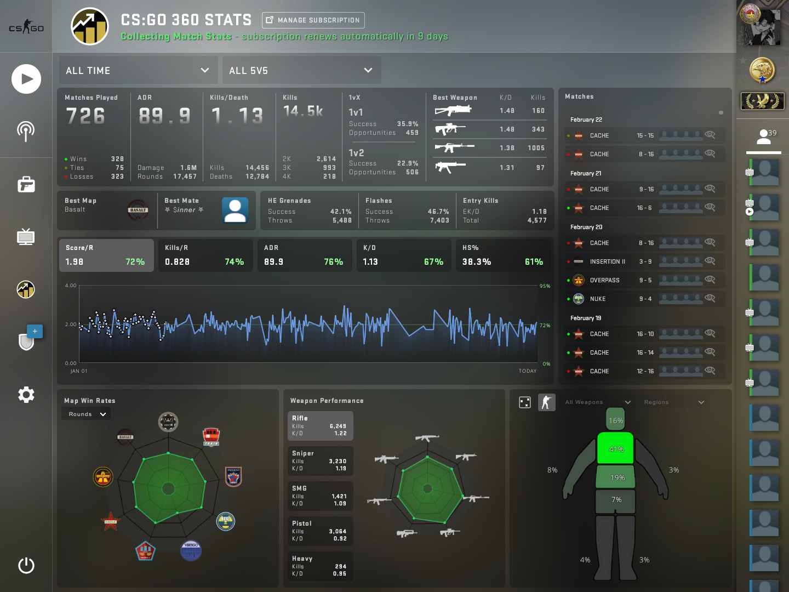Open Settings via the gear icon
The width and height of the screenshot is (789, 592).
click(26, 395)
